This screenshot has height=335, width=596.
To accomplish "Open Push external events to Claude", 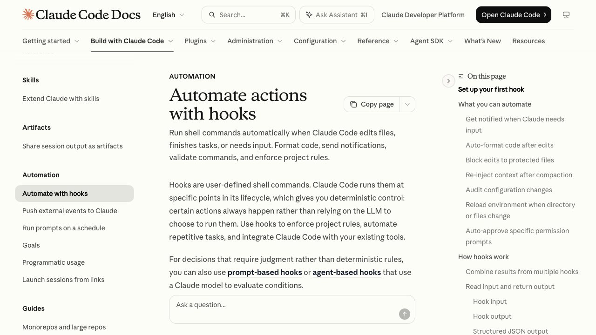I will point(70,211).
